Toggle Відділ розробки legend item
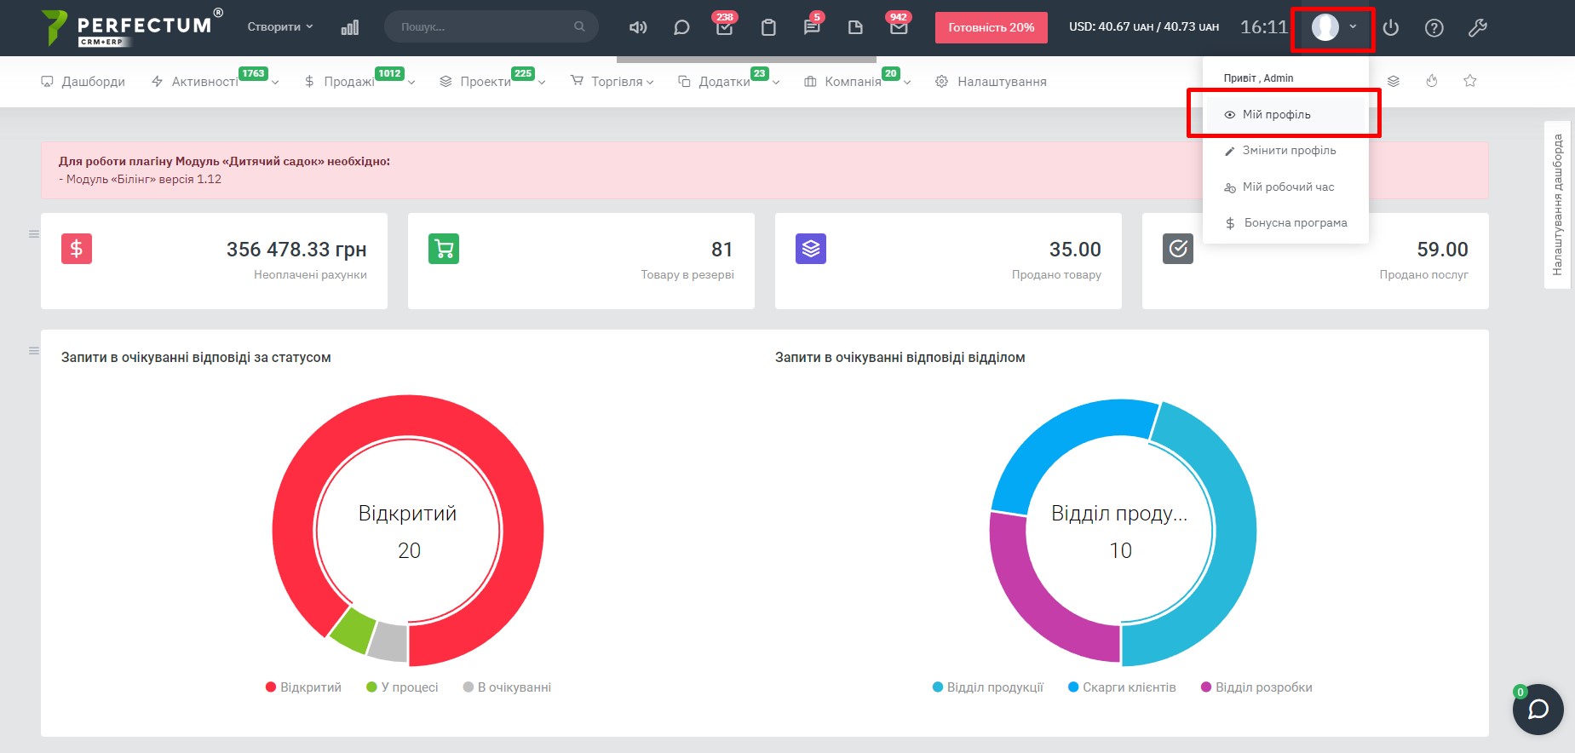Viewport: 1575px width, 753px height. 1256,687
